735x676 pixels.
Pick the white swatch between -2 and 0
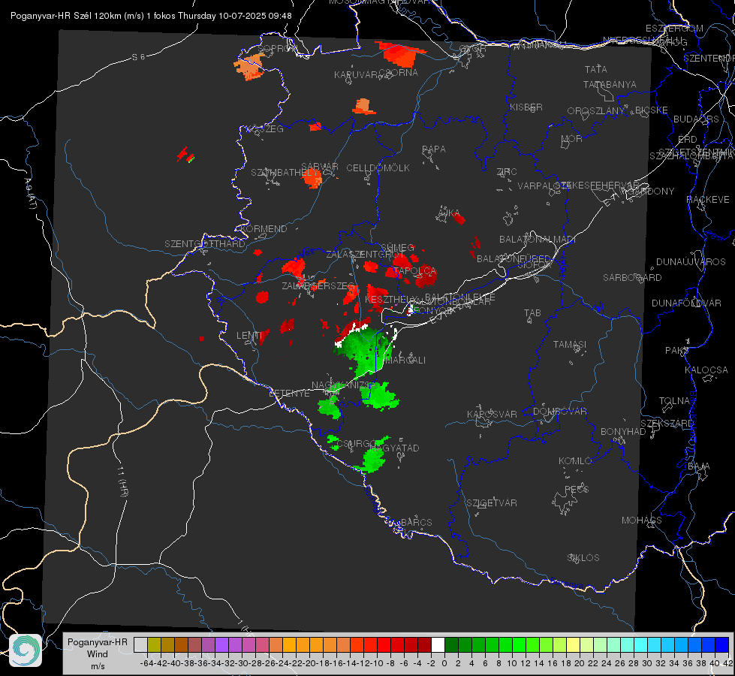[x=438, y=644]
